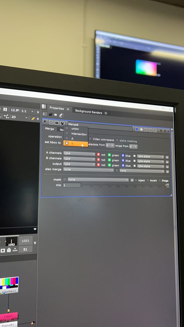Enable the invert mask checkbox
The image size is (184, 327).
[148, 180]
